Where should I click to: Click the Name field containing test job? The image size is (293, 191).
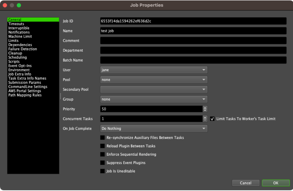click(x=193, y=31)
